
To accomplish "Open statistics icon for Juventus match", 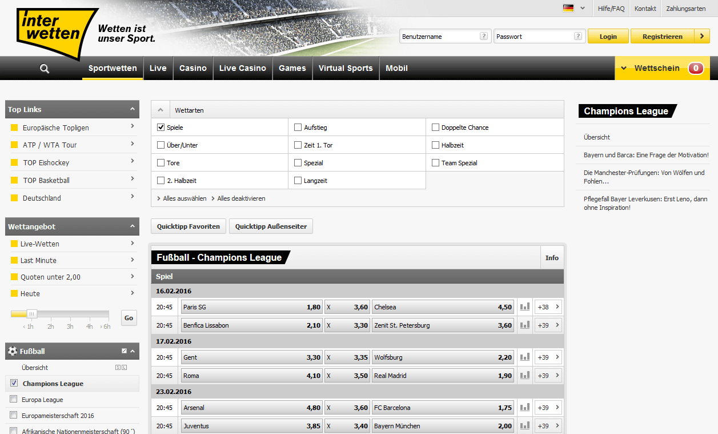I will (x=525, y=426).
